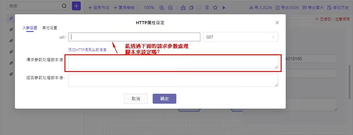The image size is (353, 135).
Task: Switch to the 其他设置 tab
Action: pyautogui.click(x=50, y=28)
